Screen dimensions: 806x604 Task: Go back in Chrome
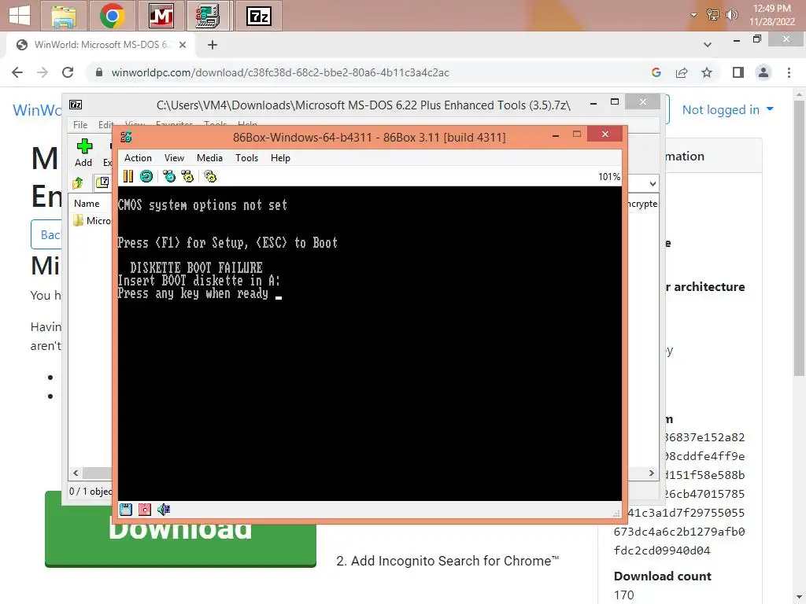point(17,72)
